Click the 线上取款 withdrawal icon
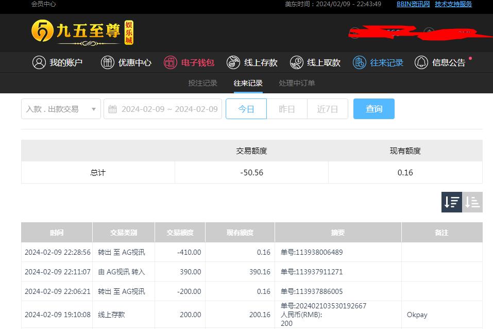The height and width of the screenshot is (329, 493). click(x=296, y=62)
